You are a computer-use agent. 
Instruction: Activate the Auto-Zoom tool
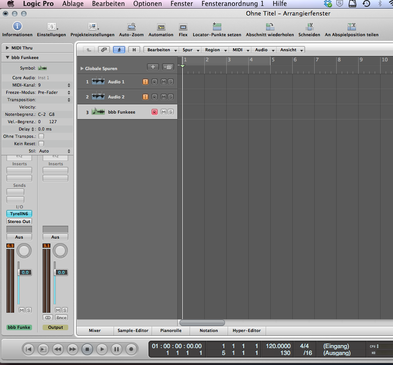131,26
